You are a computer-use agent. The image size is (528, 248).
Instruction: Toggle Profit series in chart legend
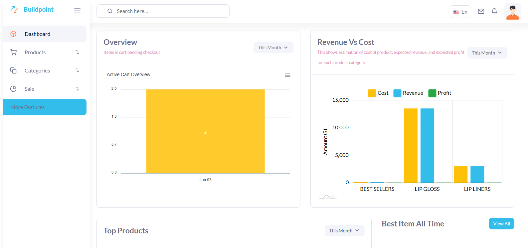[x=440, y=93]
